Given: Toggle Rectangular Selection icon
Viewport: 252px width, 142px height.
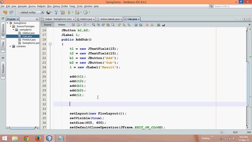Looking at the screenshot, I should 113,25.
